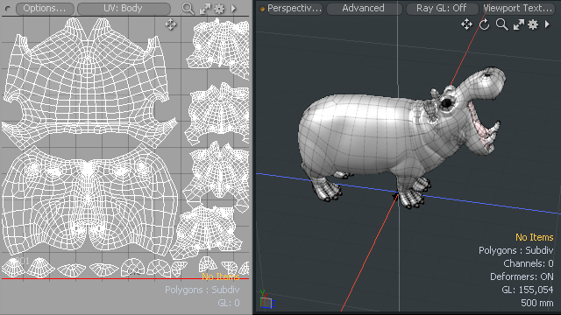Viewport: 561px width, 315px height.
Task: Click the pan (move) icon in UV view
Action: pos(171,24)
